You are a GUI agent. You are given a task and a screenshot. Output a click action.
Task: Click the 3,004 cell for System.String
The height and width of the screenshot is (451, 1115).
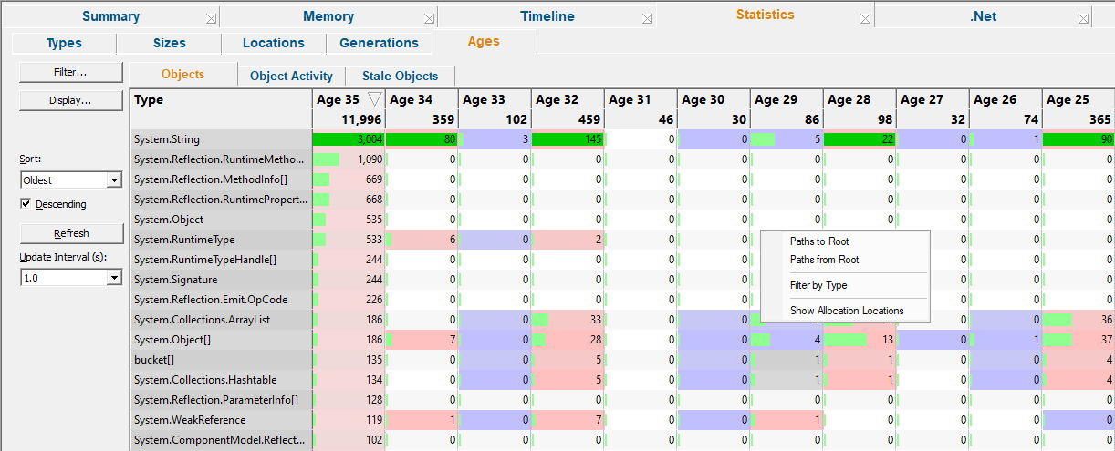click(349, 139)
